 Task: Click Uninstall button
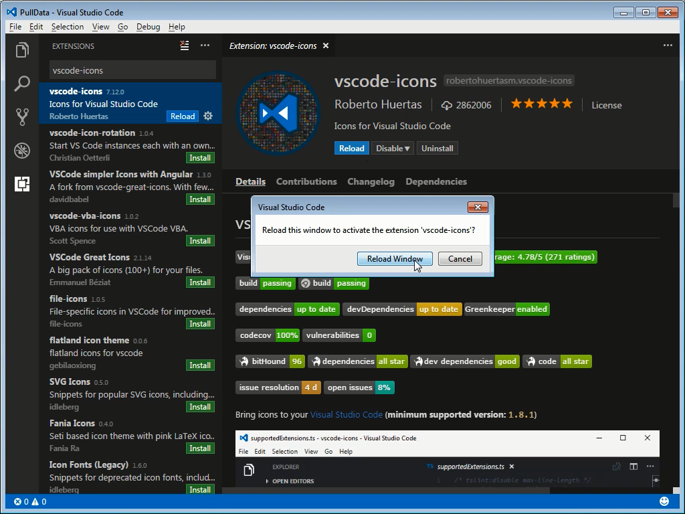pyautogui.click(x=437, y=148)
